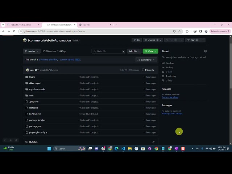
Task: Click the main branch label
Action: [x=78, y=60]
